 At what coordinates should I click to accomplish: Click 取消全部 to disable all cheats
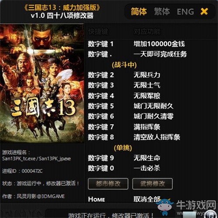pyautogui.click(x=147, y=199)
